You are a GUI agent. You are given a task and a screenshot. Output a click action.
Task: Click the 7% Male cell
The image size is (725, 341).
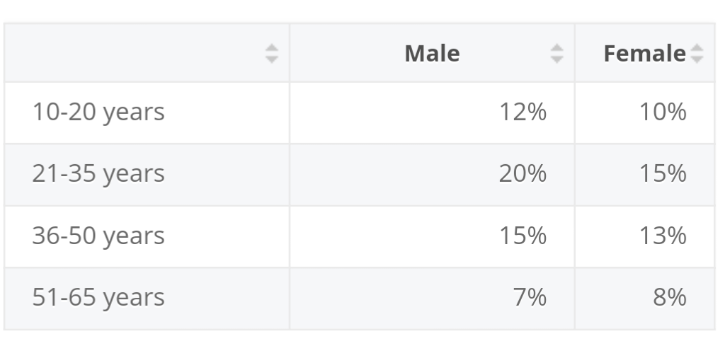click(433, 299)
